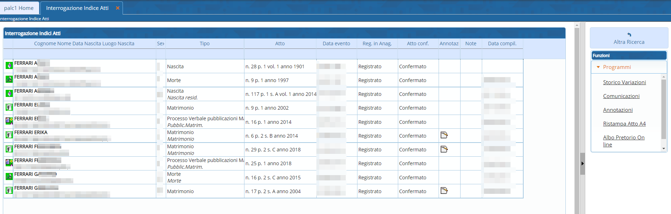Open annotation icon in FERRARI ERIKA row
Image resolution: width=671 pixels, height=214 pixels.
click(444, 135)
